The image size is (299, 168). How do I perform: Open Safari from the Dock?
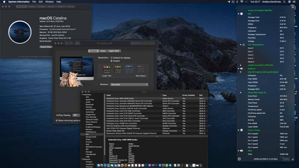point(105,165)
